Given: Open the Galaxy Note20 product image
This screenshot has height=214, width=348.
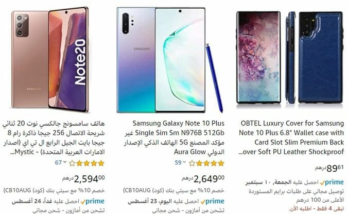Looking at the screenshot, I should coord(50,59).
